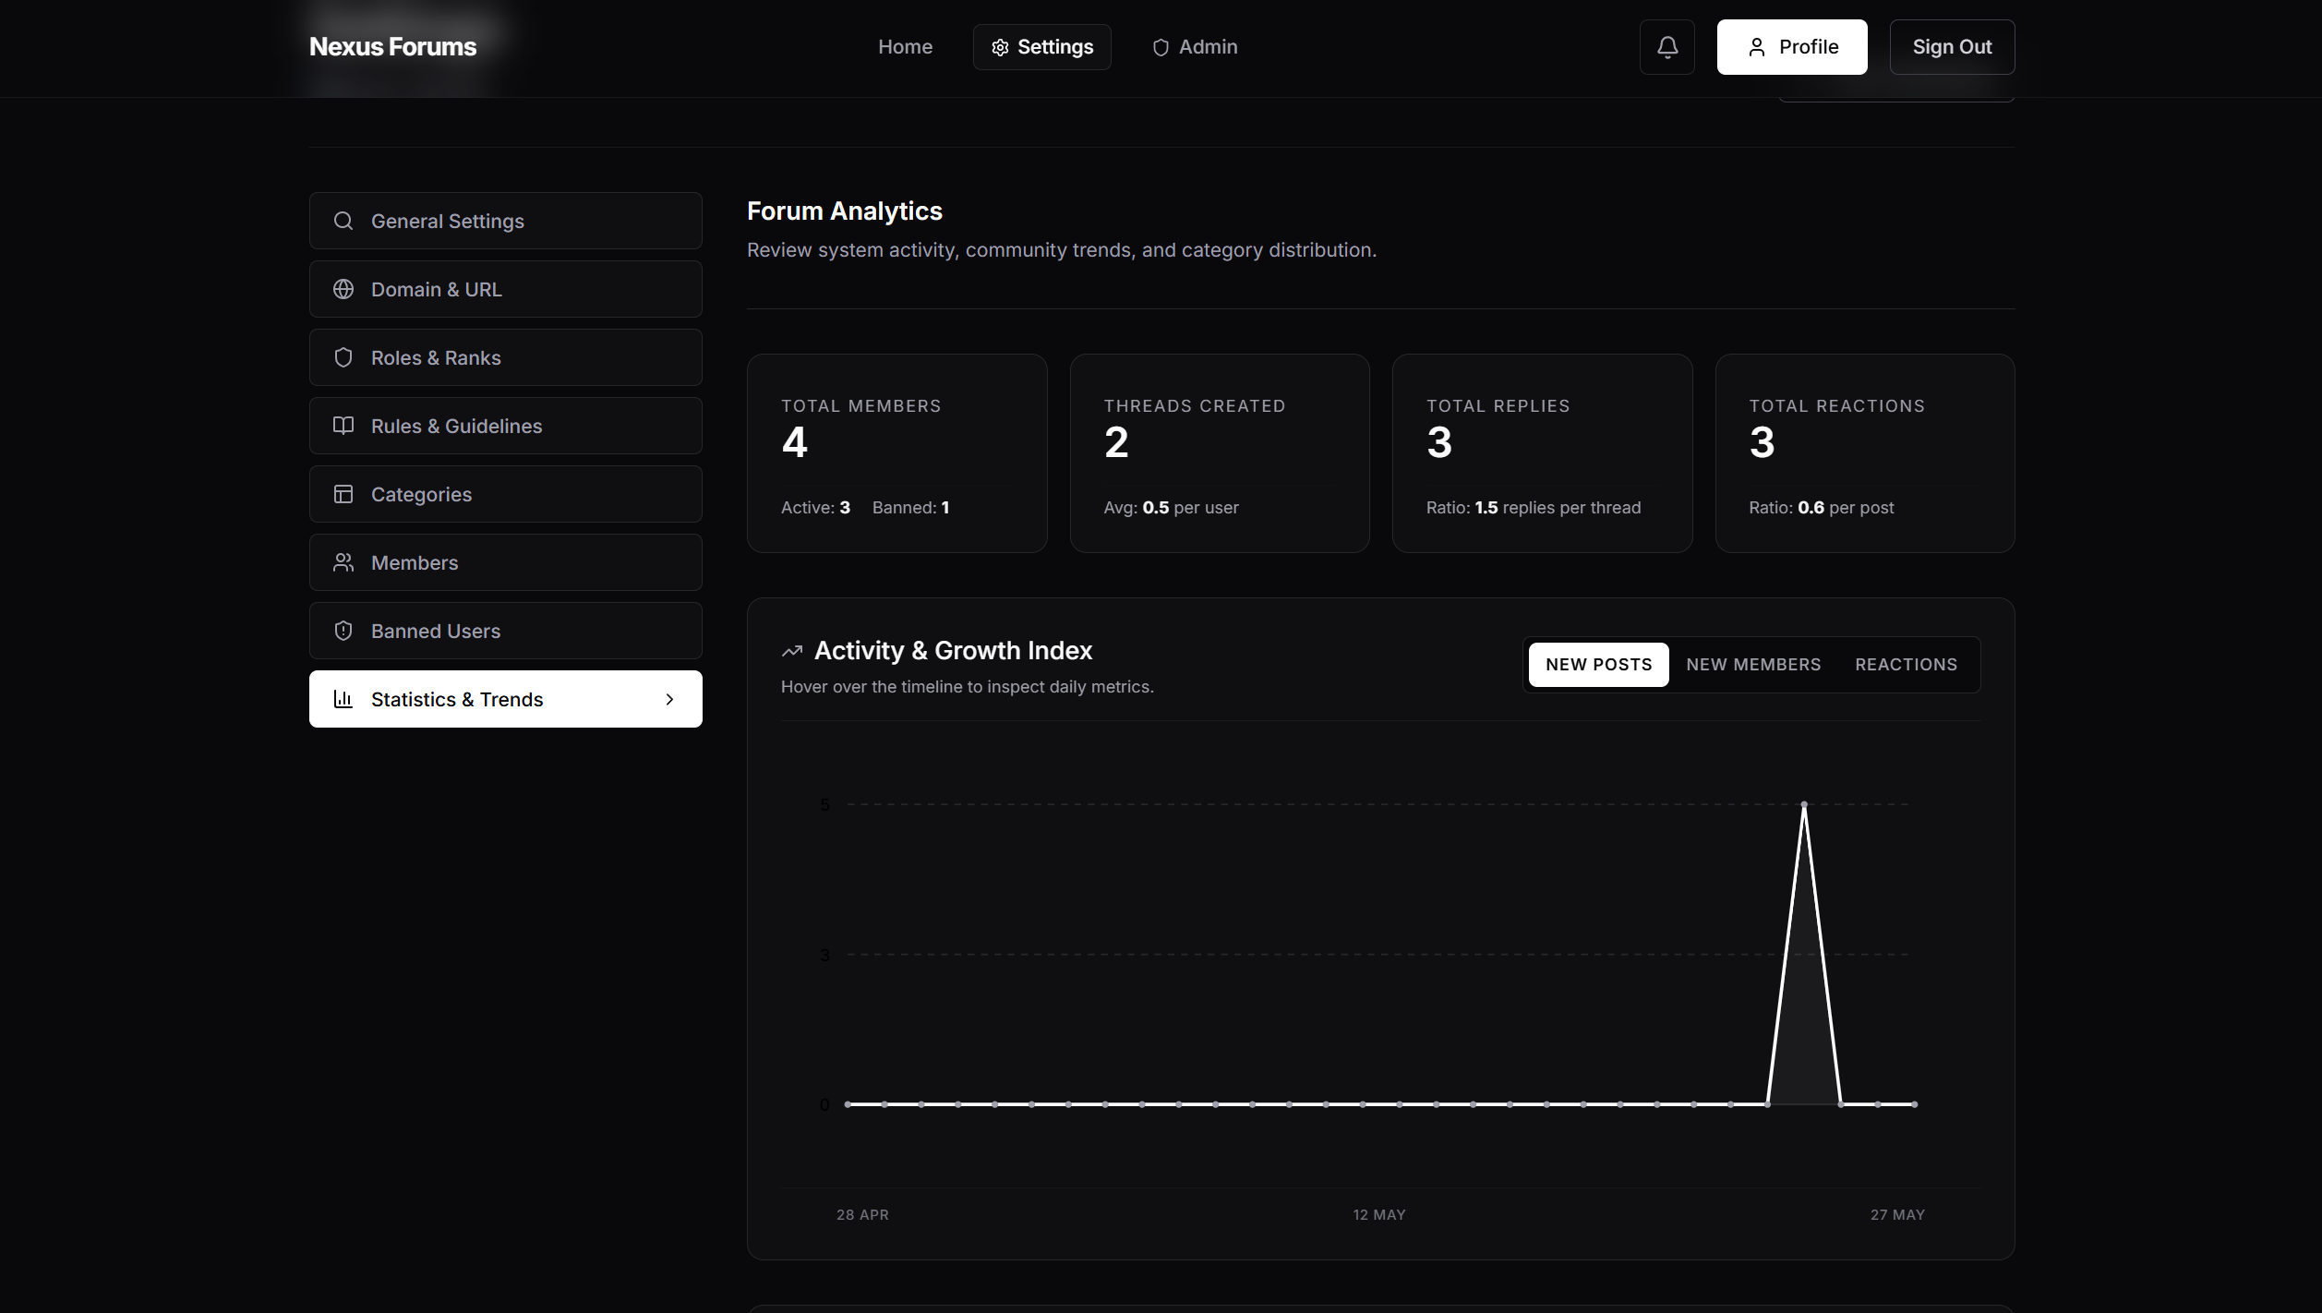
Task: Click the user icon in Profile button
Action: (1756, 47)
